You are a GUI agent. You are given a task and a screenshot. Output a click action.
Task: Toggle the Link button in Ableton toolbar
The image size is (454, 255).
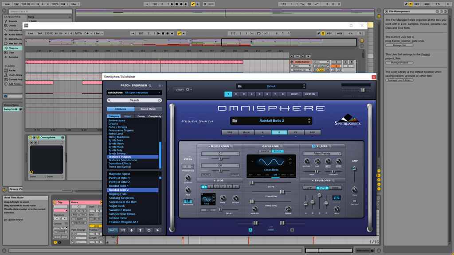coord(31,34)
